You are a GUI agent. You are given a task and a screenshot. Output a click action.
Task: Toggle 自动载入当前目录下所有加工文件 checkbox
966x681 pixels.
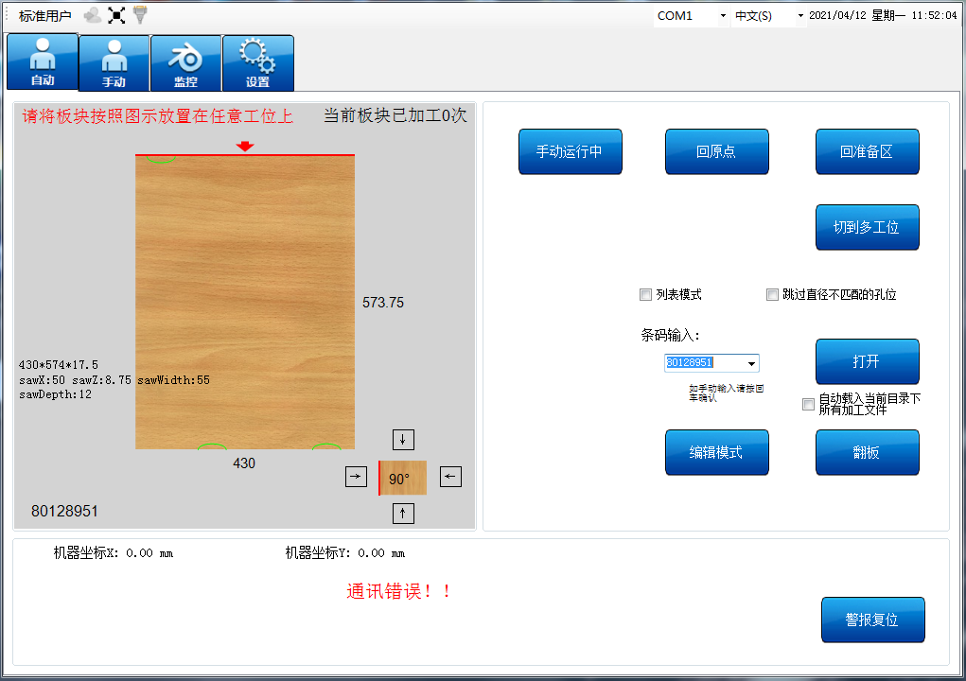click(808, 405)
